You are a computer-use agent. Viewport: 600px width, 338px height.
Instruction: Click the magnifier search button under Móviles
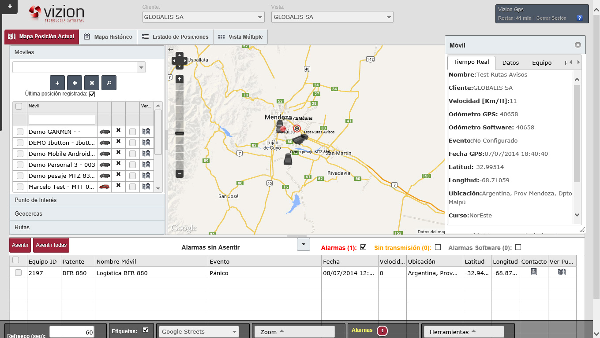pos(109,83)
